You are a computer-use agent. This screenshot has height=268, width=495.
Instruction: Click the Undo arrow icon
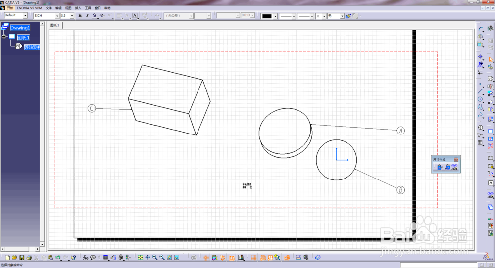tap(58, 258)
